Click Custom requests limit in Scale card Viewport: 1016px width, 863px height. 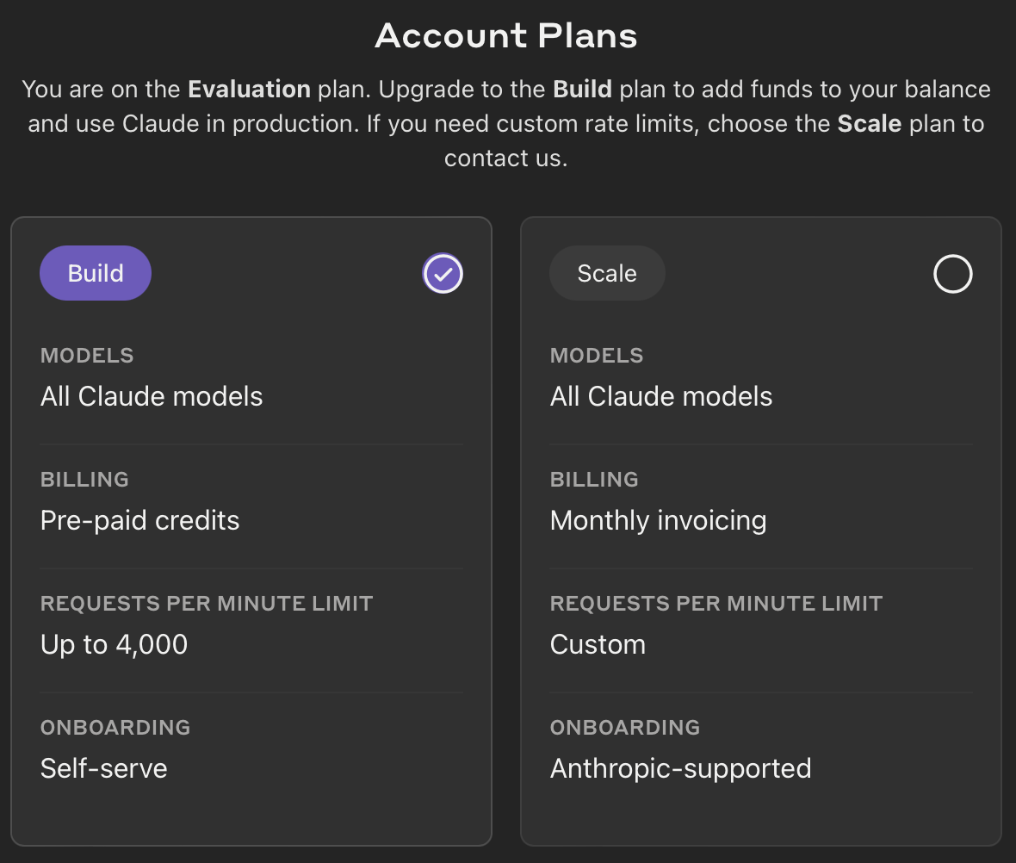[x=598, y=644]
